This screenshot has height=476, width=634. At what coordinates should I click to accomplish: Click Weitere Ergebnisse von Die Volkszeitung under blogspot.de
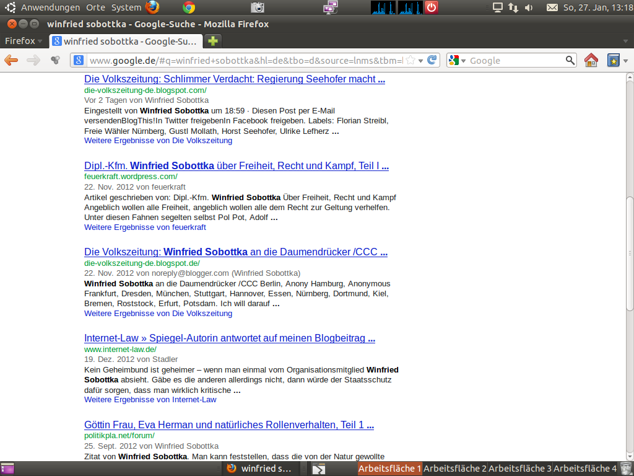(x=158, y=313)
